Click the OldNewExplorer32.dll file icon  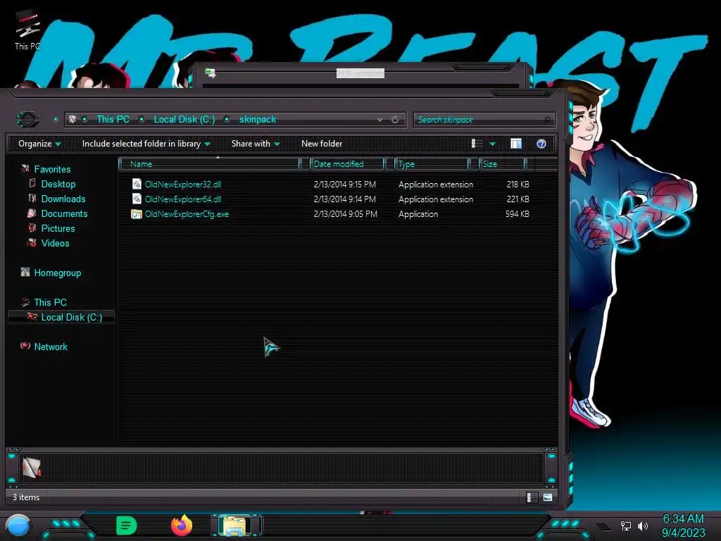pos(137,184)
